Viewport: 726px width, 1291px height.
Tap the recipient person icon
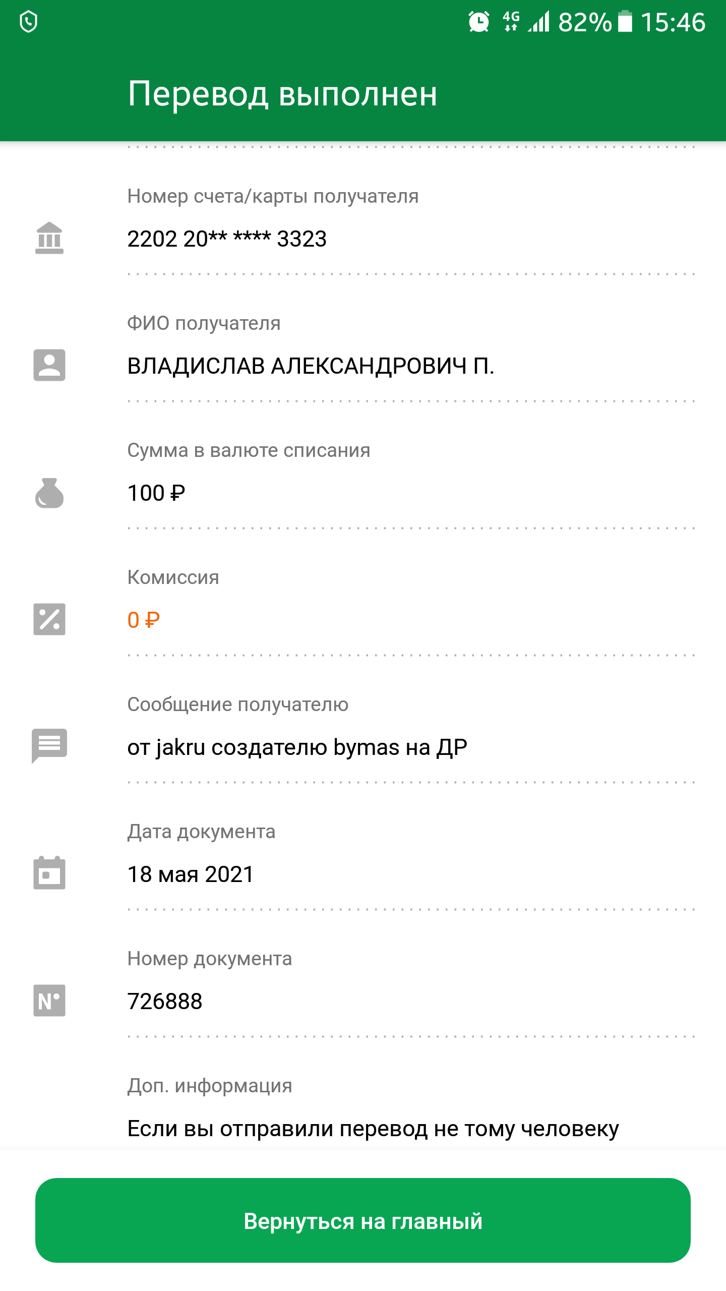coord(49,365)
